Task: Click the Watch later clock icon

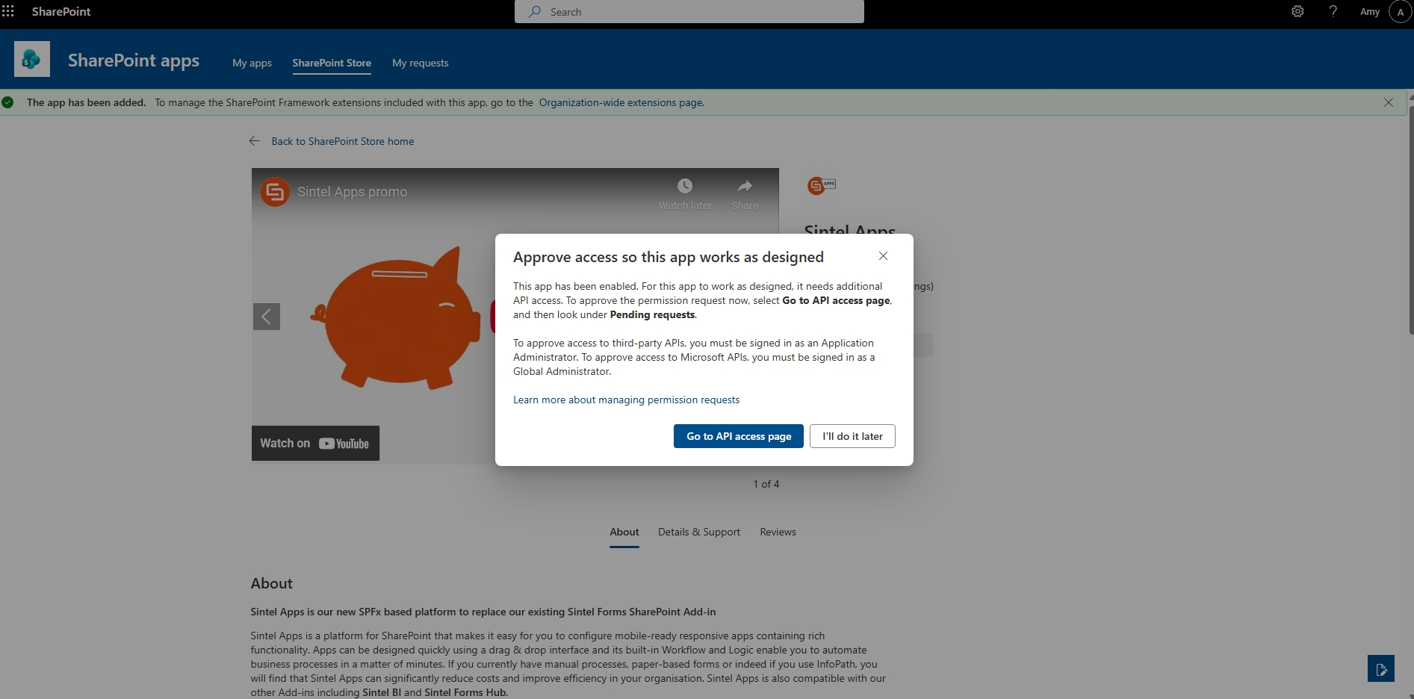Action: (685, 186)
